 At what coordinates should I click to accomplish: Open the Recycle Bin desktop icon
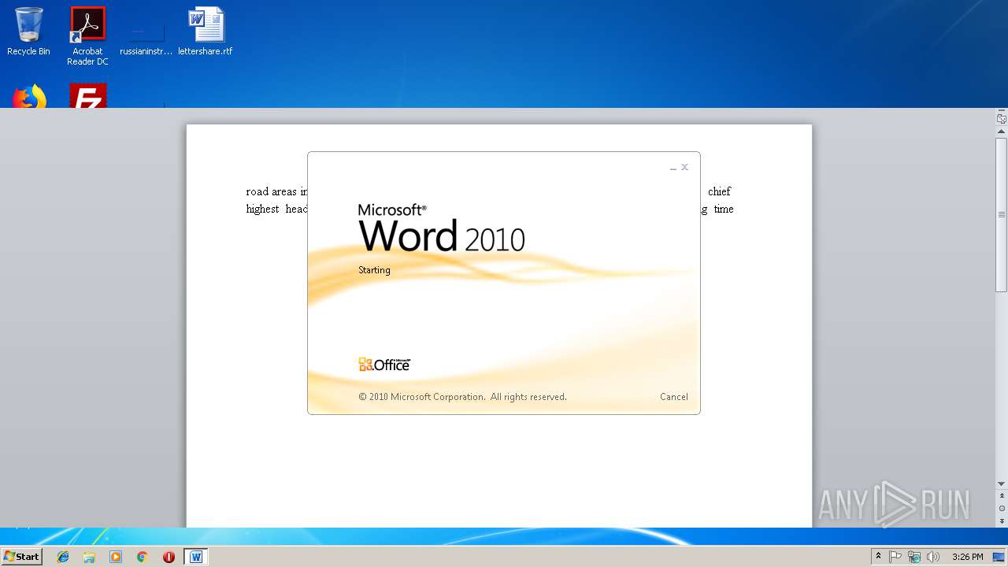tap(28, 31)
